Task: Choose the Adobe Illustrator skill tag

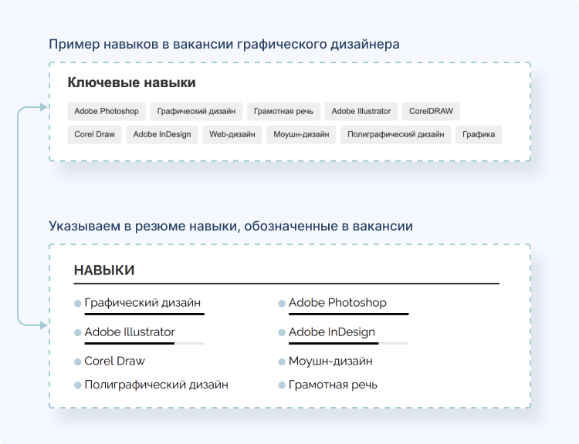Action: click(361, 111)
